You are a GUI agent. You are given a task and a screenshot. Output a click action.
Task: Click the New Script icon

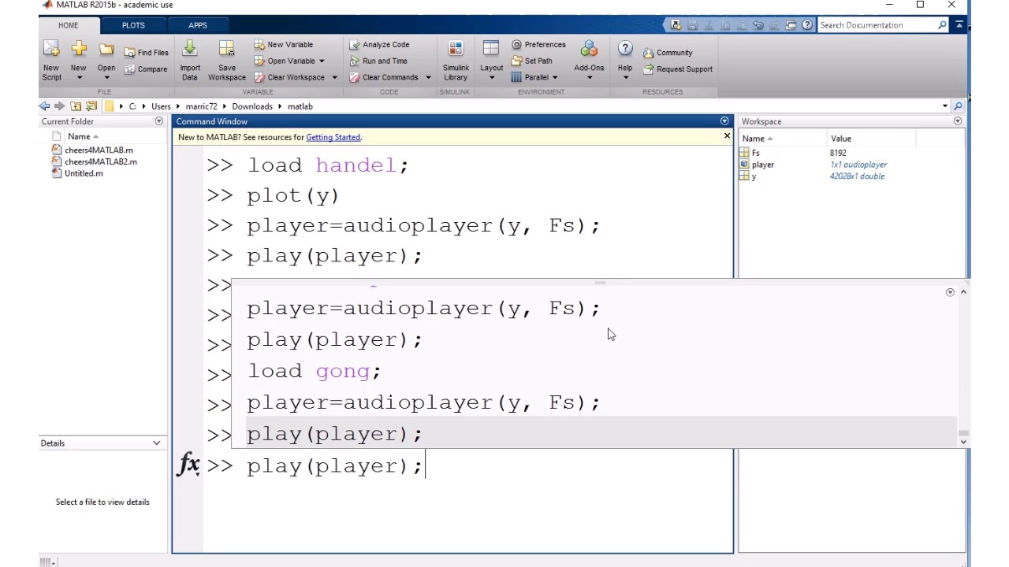[x=51, y=50]
